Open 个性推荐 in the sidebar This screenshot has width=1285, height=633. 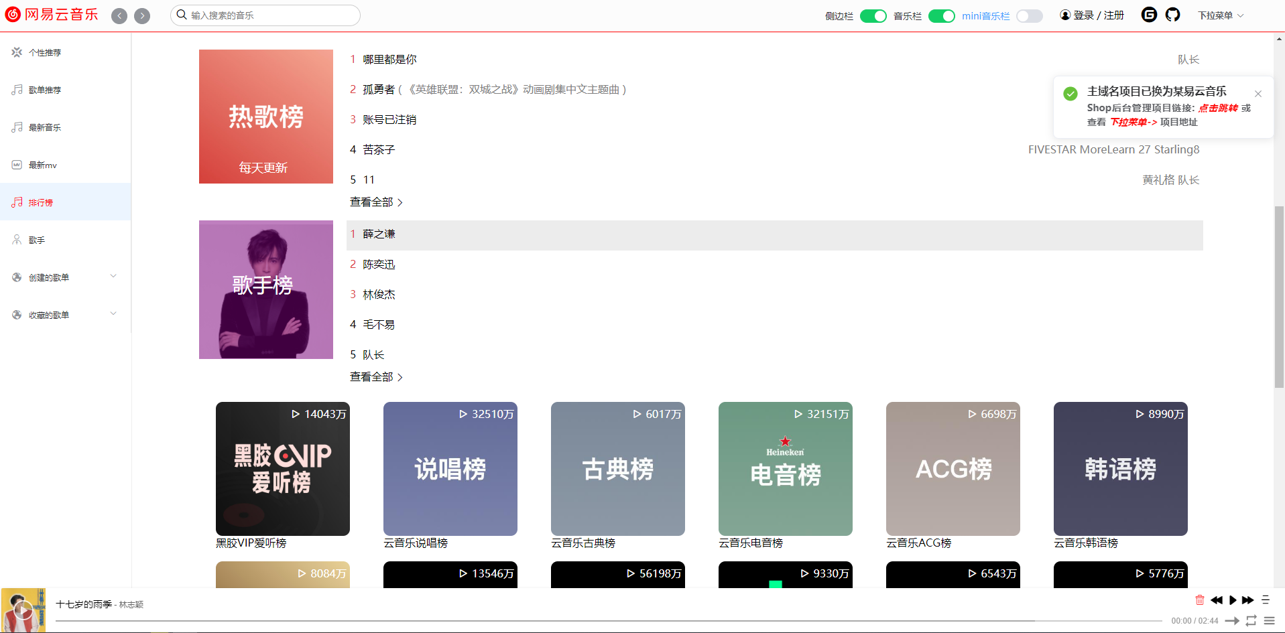[x=66, y=52]
